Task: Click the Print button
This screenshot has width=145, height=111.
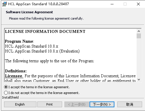Action: point(50,104)
